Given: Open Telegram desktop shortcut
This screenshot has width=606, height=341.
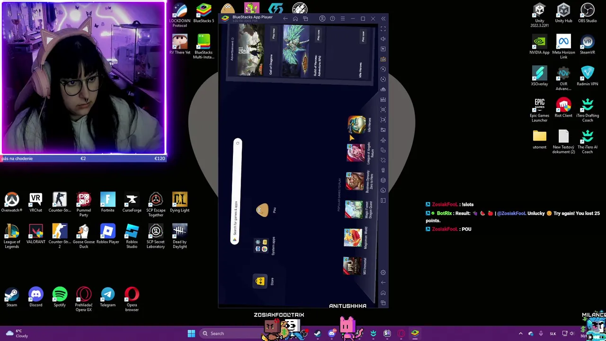Looking at the screenshot, I should [107, 297].
